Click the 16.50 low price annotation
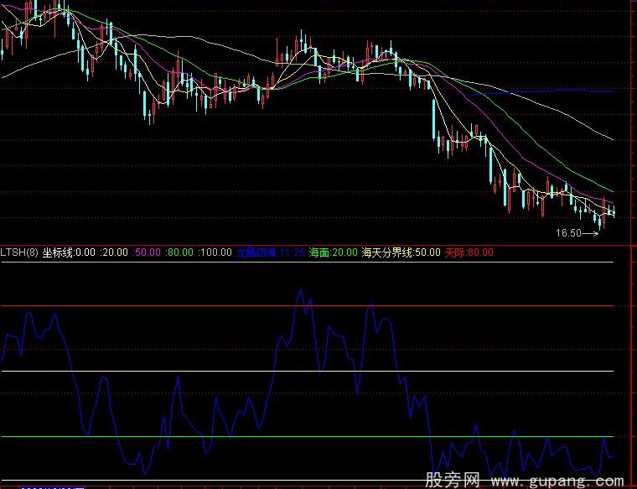This screenshot has height=489, width=637. [x=577, y=233]
